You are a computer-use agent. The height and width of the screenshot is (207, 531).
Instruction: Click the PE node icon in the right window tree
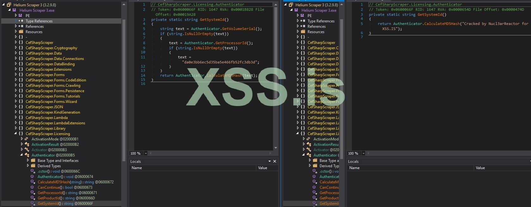[303, 15]
